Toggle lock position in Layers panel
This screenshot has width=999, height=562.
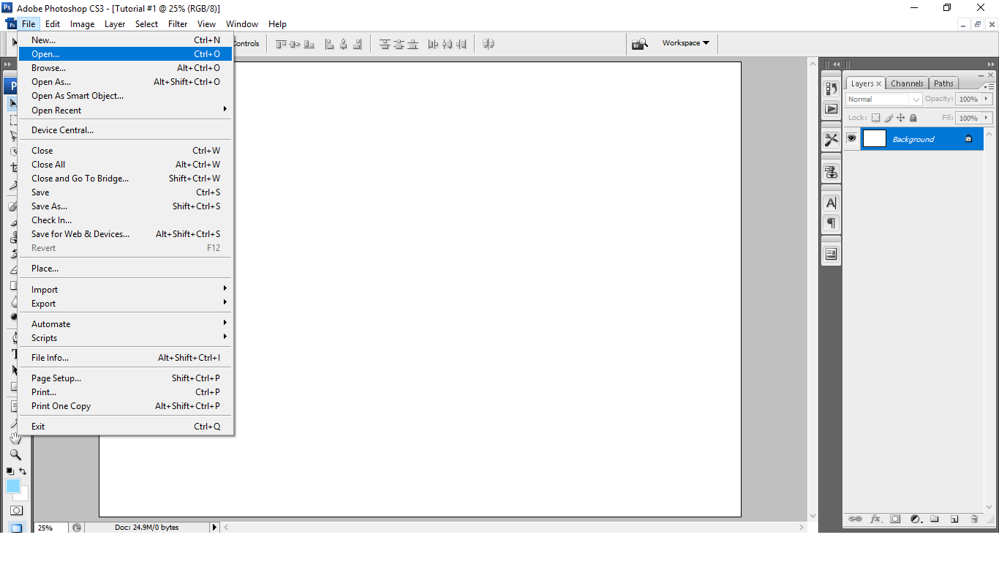(901, 118)
